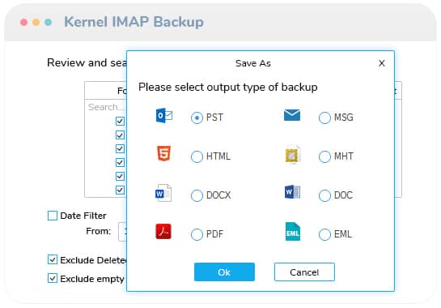Click the teal EML file icon
441x308 pixels.
click(x=292, y=232)
